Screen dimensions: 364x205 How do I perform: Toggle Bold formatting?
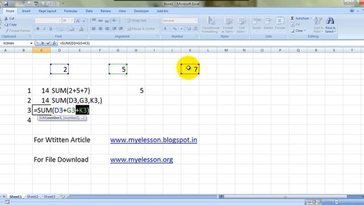pos(38,29)
